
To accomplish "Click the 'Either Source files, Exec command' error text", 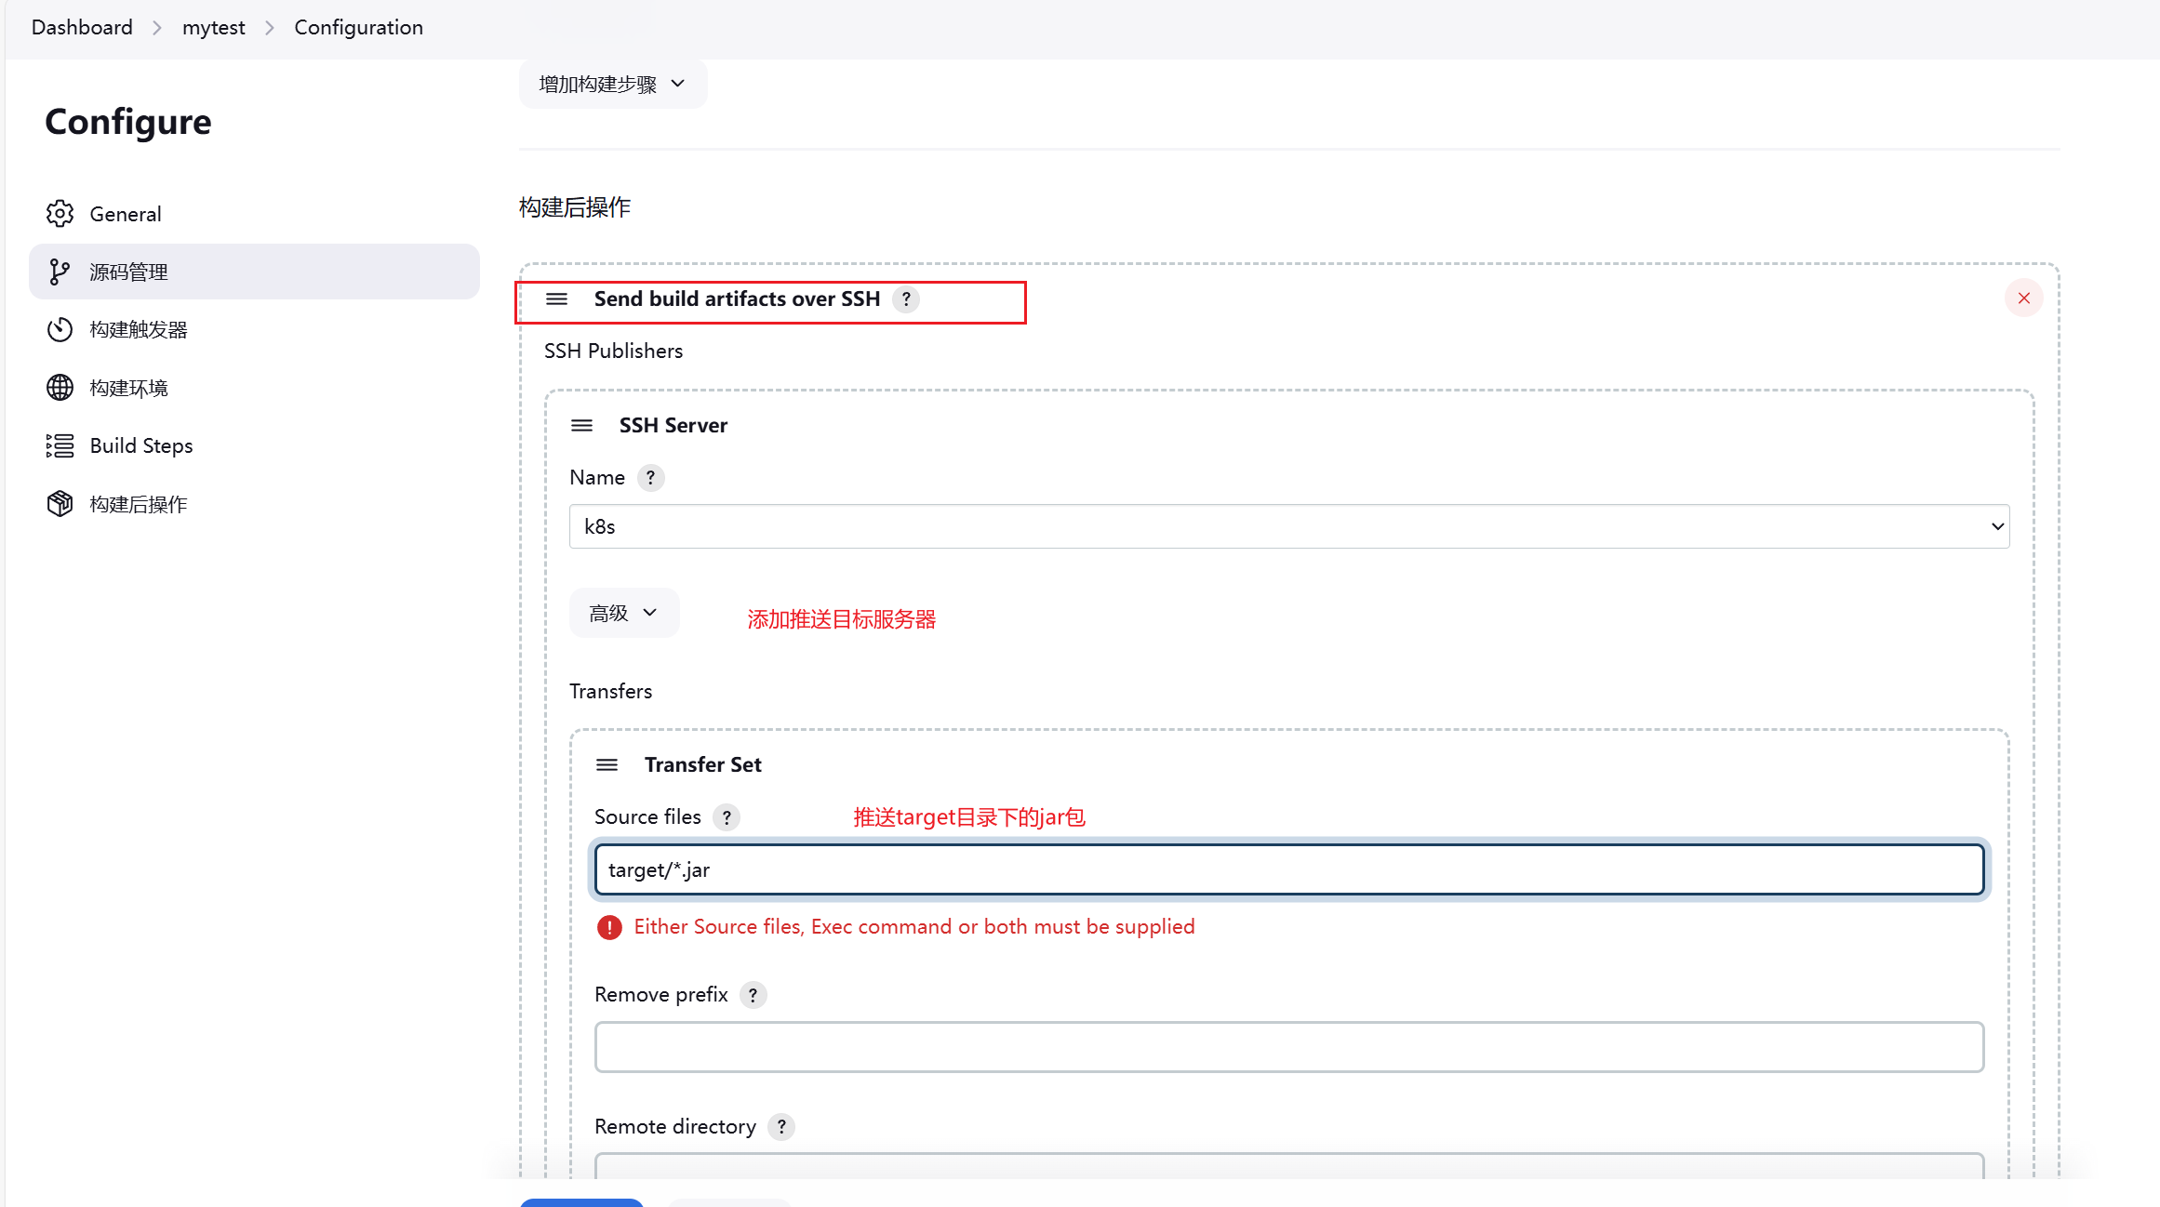I will tap(914, 926).
